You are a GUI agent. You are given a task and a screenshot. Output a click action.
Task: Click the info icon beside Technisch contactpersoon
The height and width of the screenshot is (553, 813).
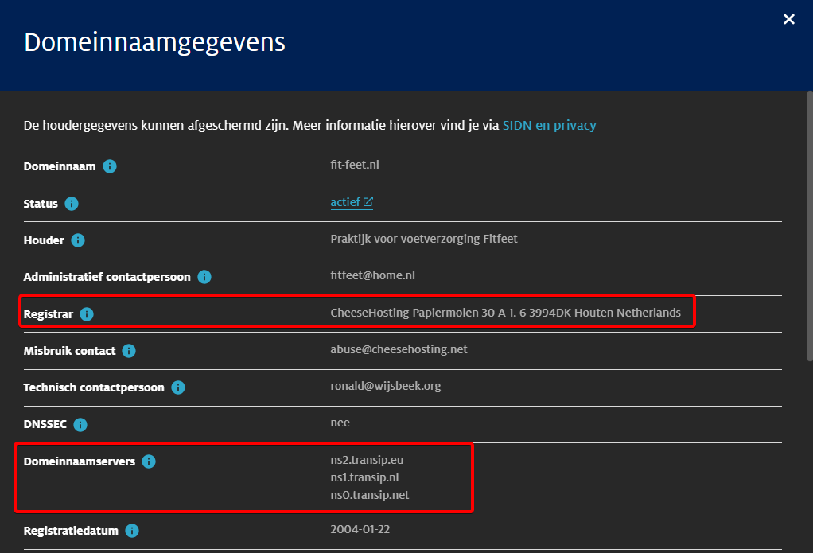click(178, 387)
